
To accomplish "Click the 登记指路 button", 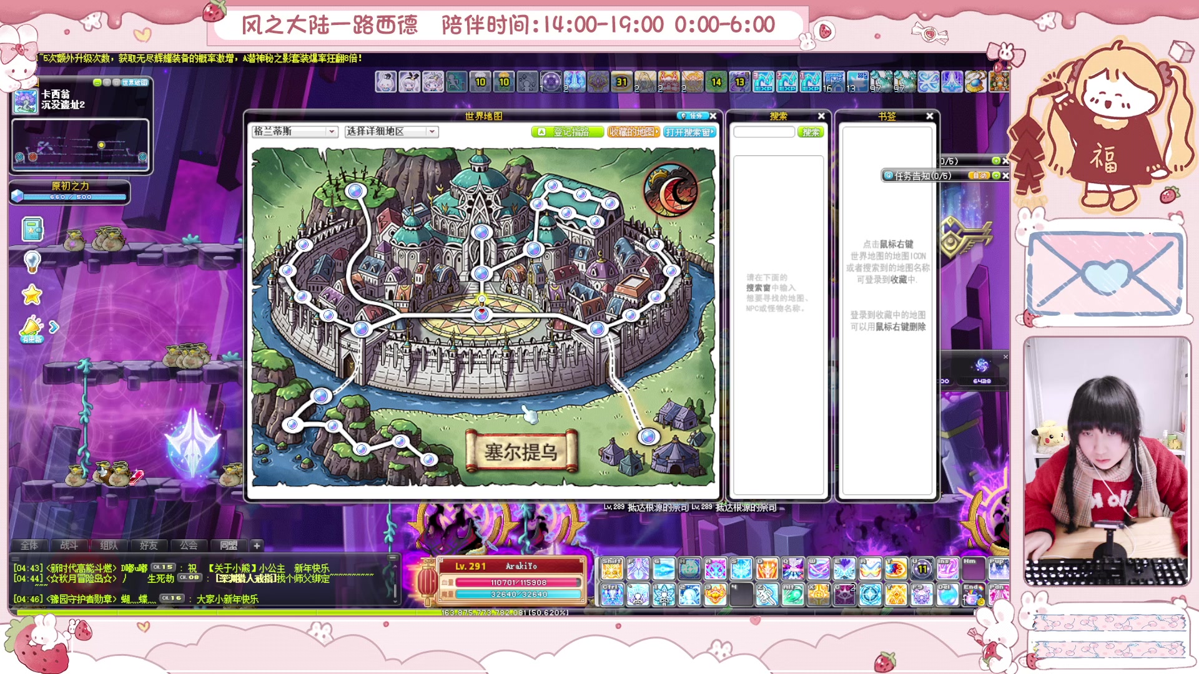I will tap(568, 132).
